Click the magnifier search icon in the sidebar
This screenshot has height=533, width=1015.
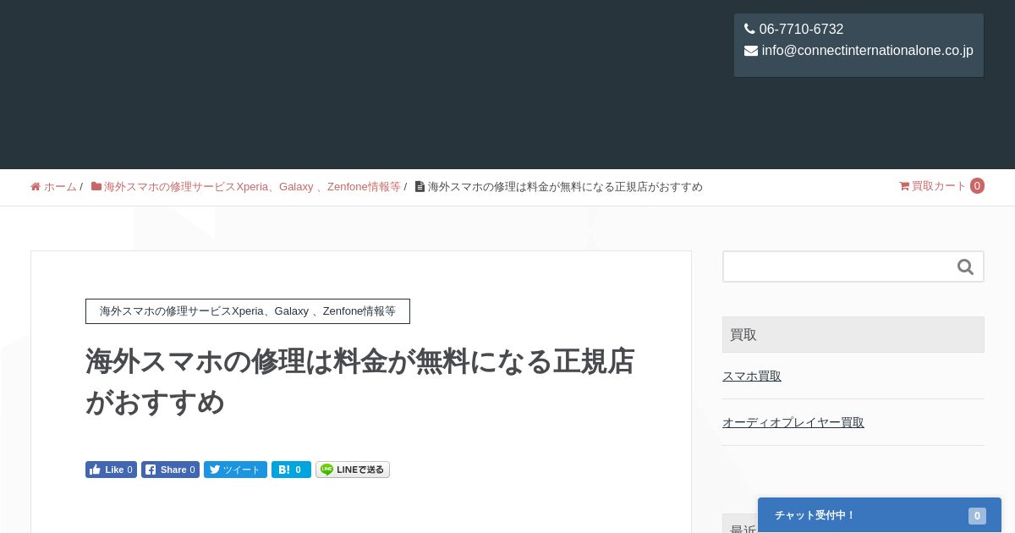pyautogui.click(x=965, y=267)
